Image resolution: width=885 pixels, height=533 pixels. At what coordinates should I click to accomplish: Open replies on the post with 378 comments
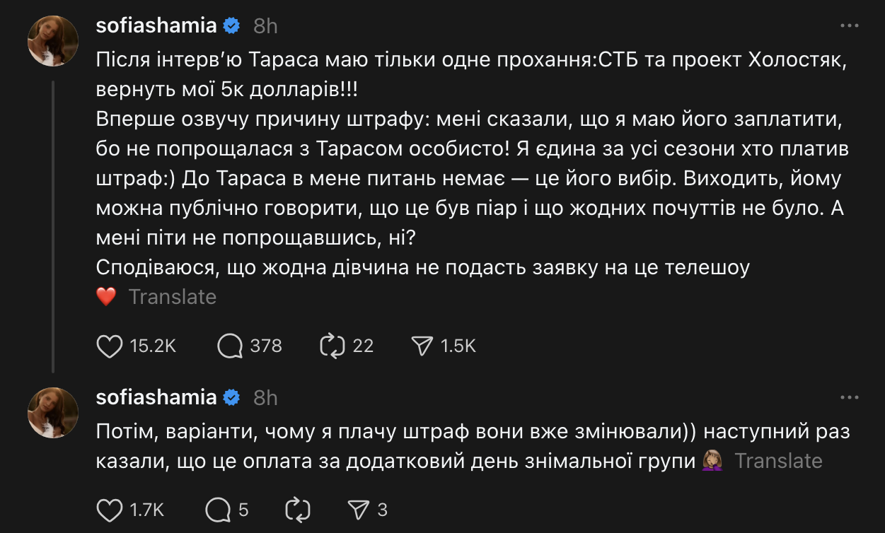pos(231,346)
